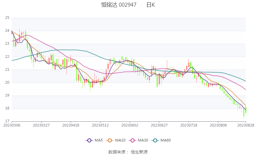
Task: Click the orange MA10 legend circle marker
Action: tap(110, 140)
